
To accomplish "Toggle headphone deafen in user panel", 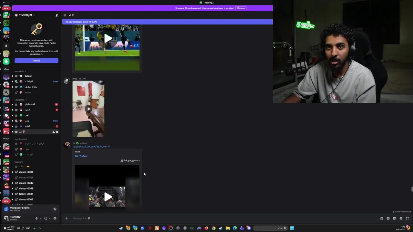I will coord(46,218).
